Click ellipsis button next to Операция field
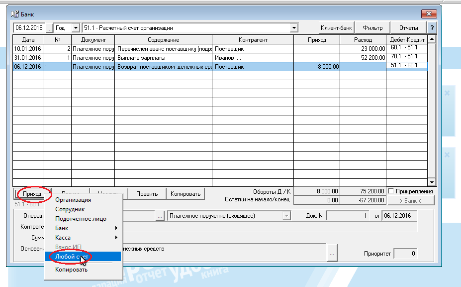Viewport: 461px width, 287px height. pos(160,216)
